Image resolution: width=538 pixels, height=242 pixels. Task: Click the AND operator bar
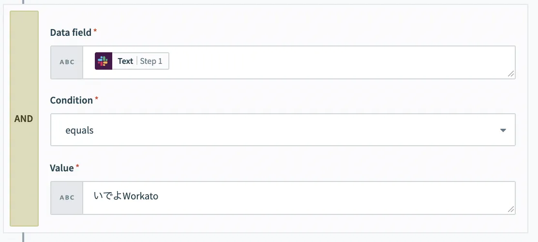tap(24, 119)
